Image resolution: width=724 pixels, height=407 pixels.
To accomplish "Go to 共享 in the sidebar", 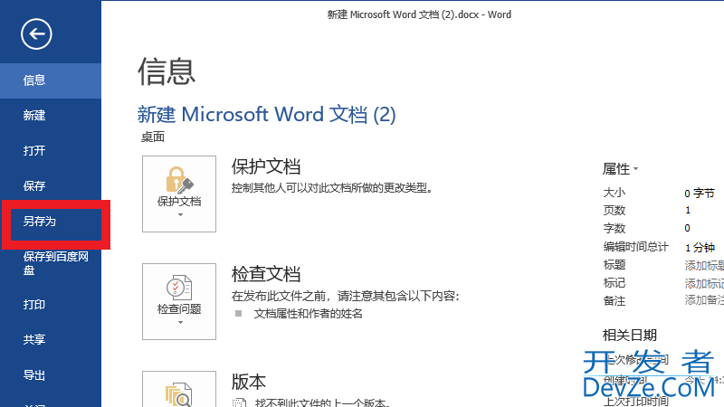I will [x=51, y=340].
